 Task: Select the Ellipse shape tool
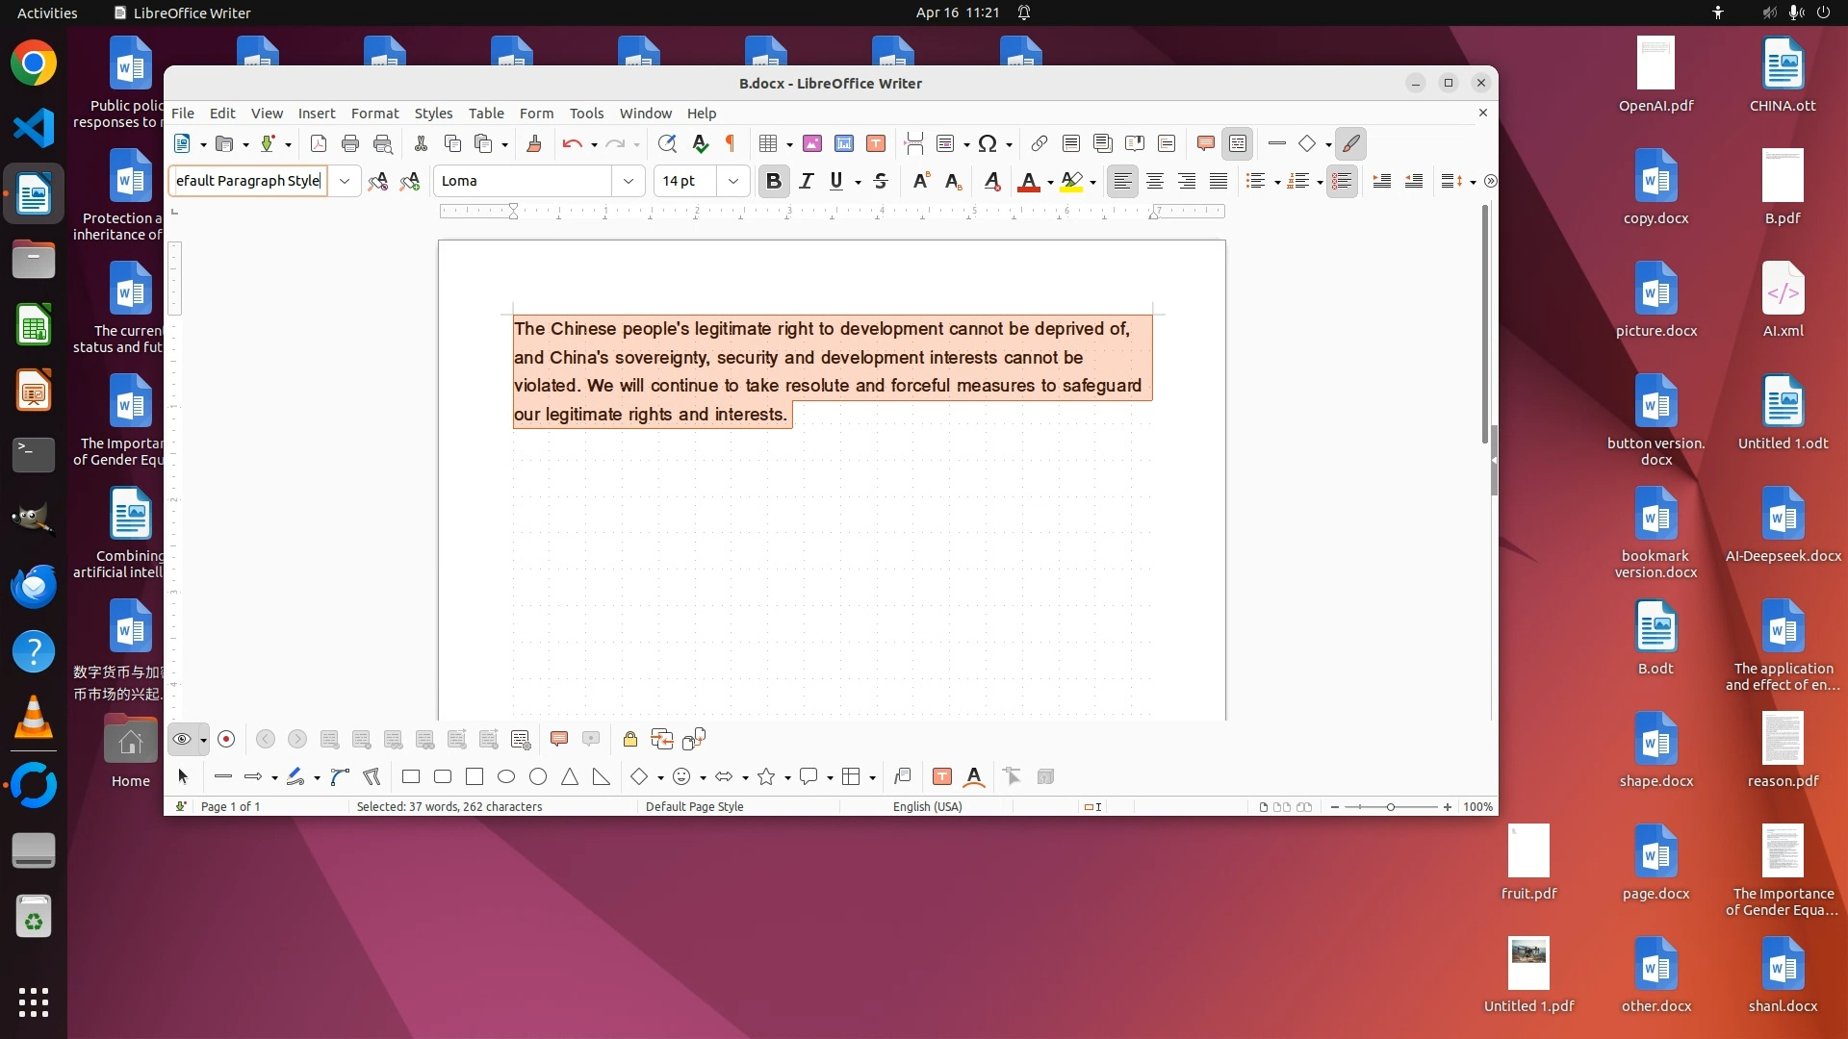pyautogui.click(x=506, y=777)
